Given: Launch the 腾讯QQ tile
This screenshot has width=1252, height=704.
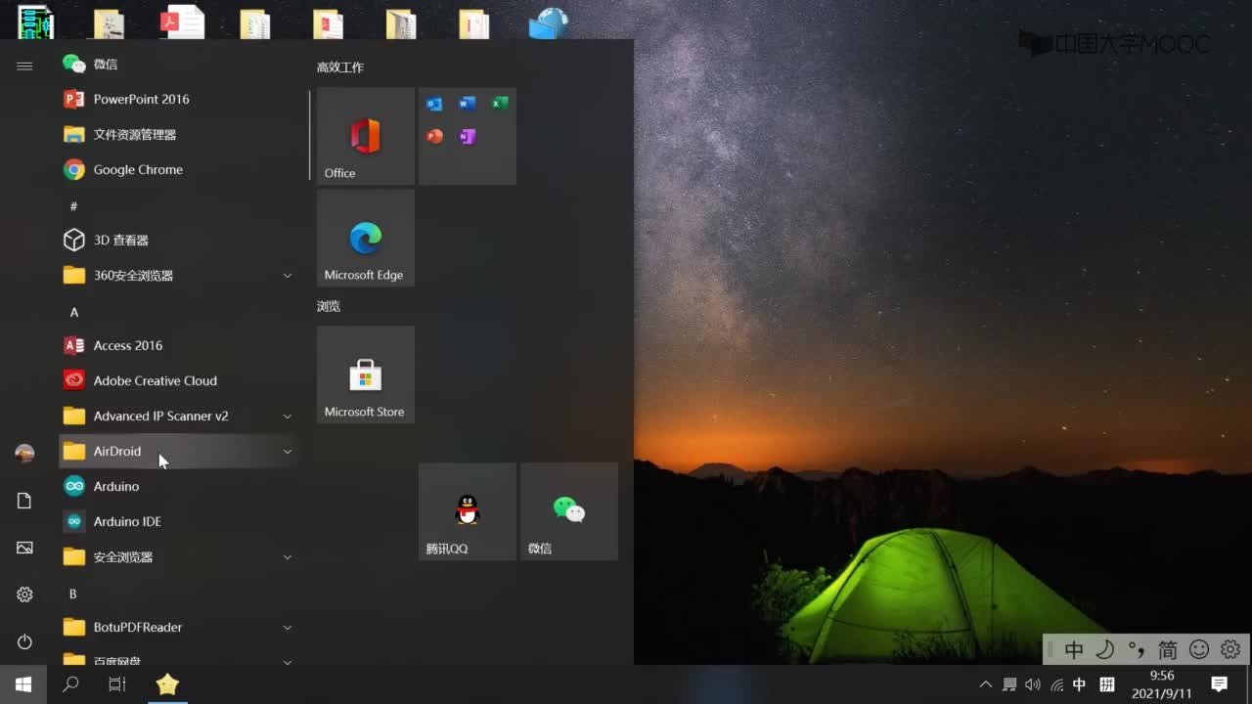Looking at the screenshot, I should (x=468, y=511).
